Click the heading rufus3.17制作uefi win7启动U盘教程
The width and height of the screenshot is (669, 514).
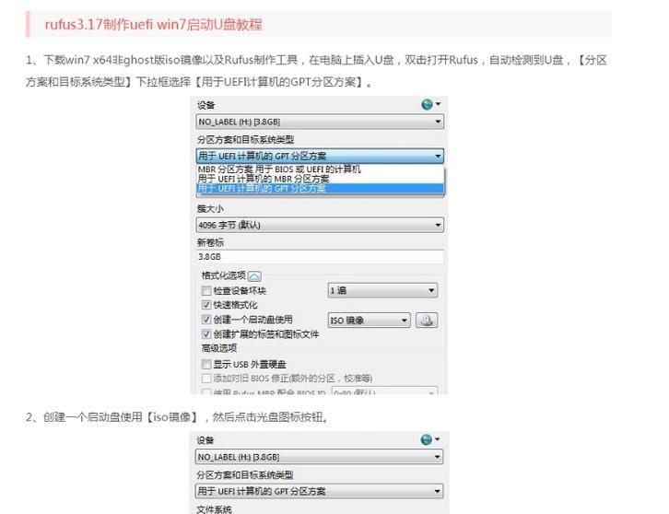tap(154, 24)
